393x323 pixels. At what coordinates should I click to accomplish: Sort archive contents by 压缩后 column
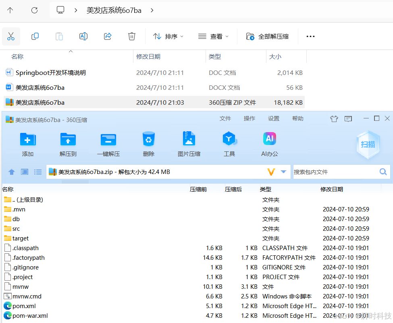233,189
